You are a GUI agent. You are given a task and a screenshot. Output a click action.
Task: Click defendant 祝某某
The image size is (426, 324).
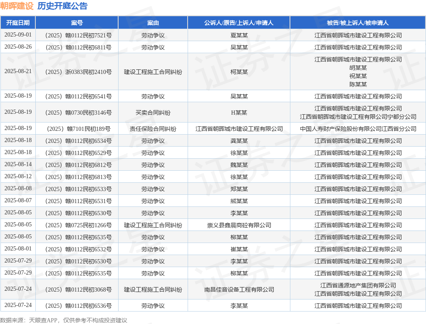click(x=358, y=76)
